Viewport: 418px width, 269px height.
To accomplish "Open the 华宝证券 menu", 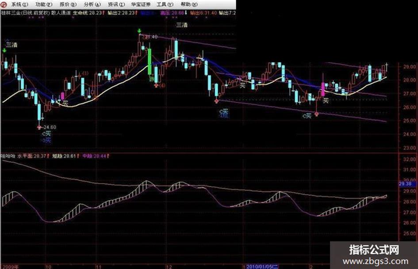I will click(x=141, y=4).
